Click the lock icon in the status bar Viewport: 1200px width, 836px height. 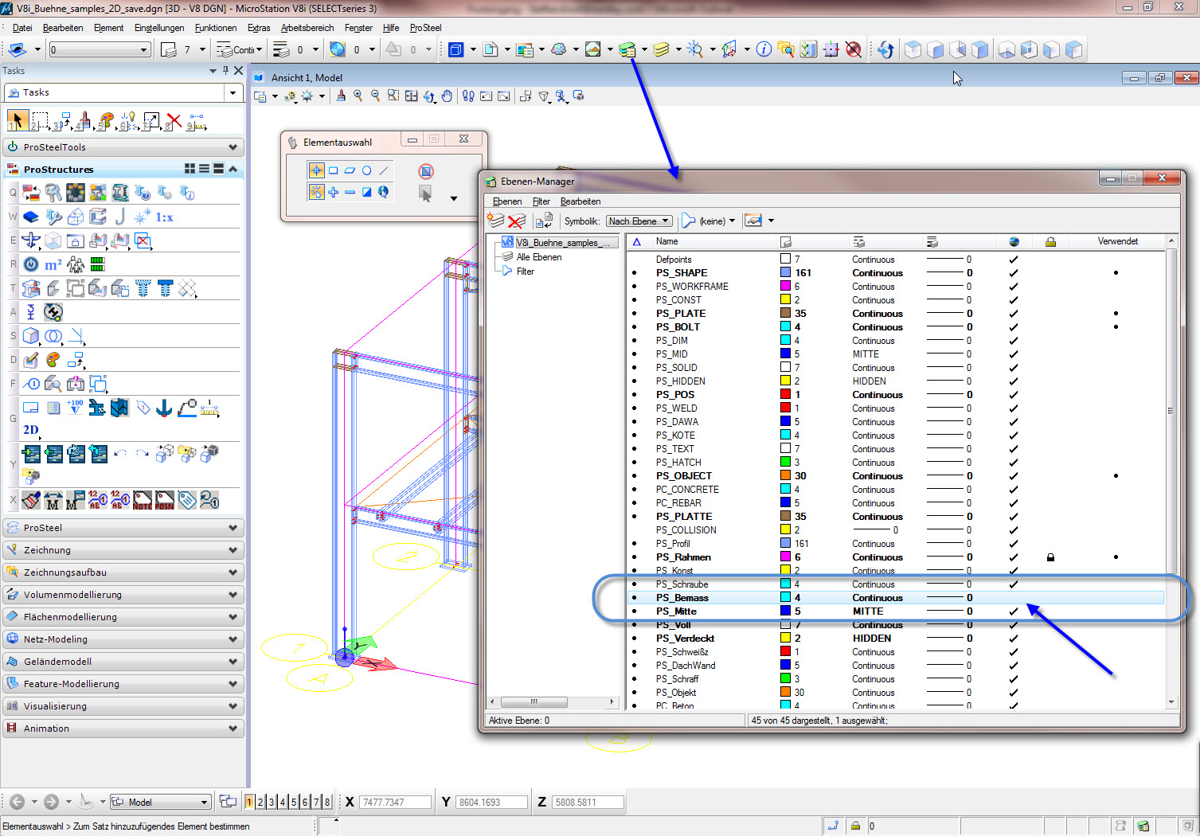click(855, 826)
